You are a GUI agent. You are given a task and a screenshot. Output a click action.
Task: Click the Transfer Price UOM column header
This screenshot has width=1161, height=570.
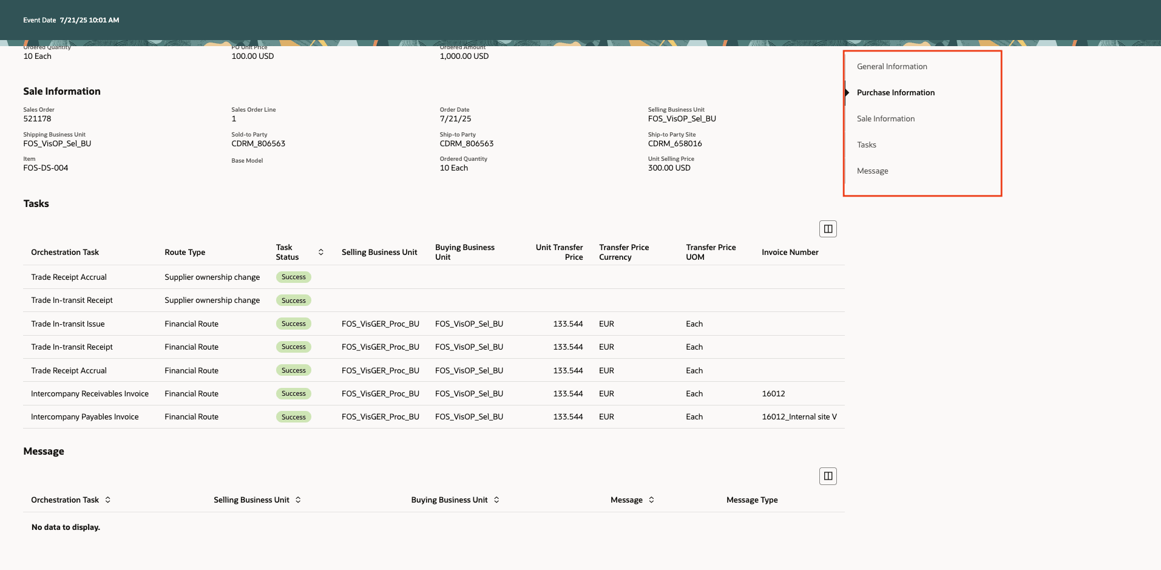[x=711, y=253]
